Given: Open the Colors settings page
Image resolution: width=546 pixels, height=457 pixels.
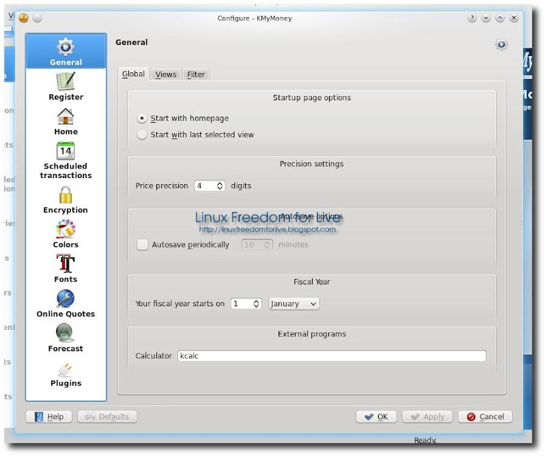Looking at the screenshot, I should tap(66, 234).
